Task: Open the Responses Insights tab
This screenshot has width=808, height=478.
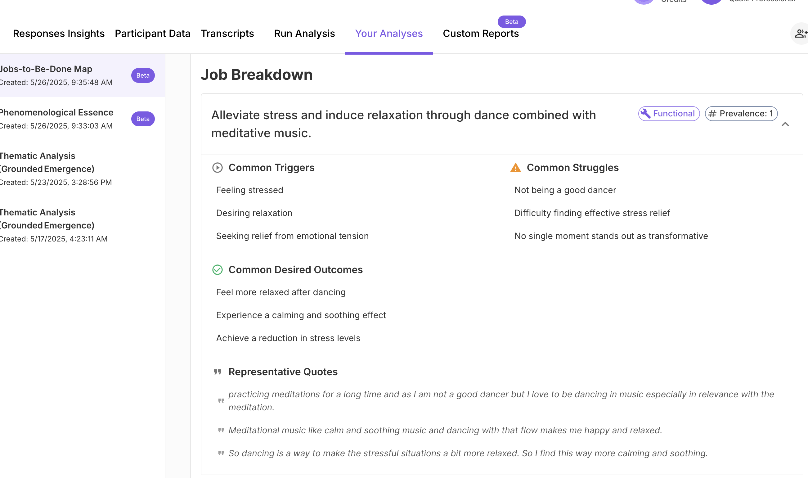Action: 59,34
